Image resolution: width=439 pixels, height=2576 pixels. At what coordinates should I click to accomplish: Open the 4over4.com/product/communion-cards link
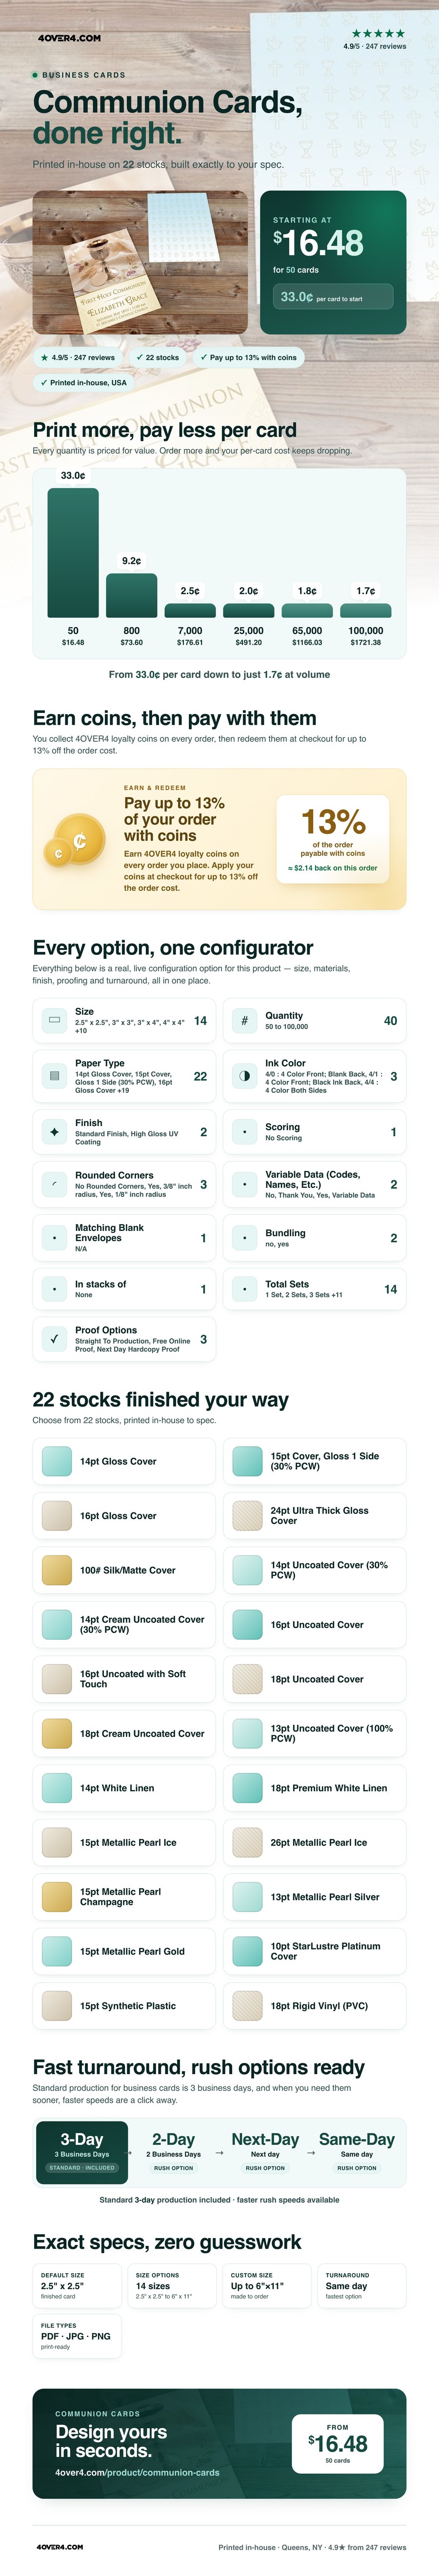137,2472
